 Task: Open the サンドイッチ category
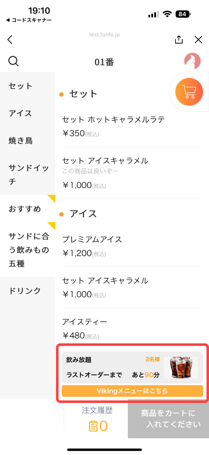(28, 174)
